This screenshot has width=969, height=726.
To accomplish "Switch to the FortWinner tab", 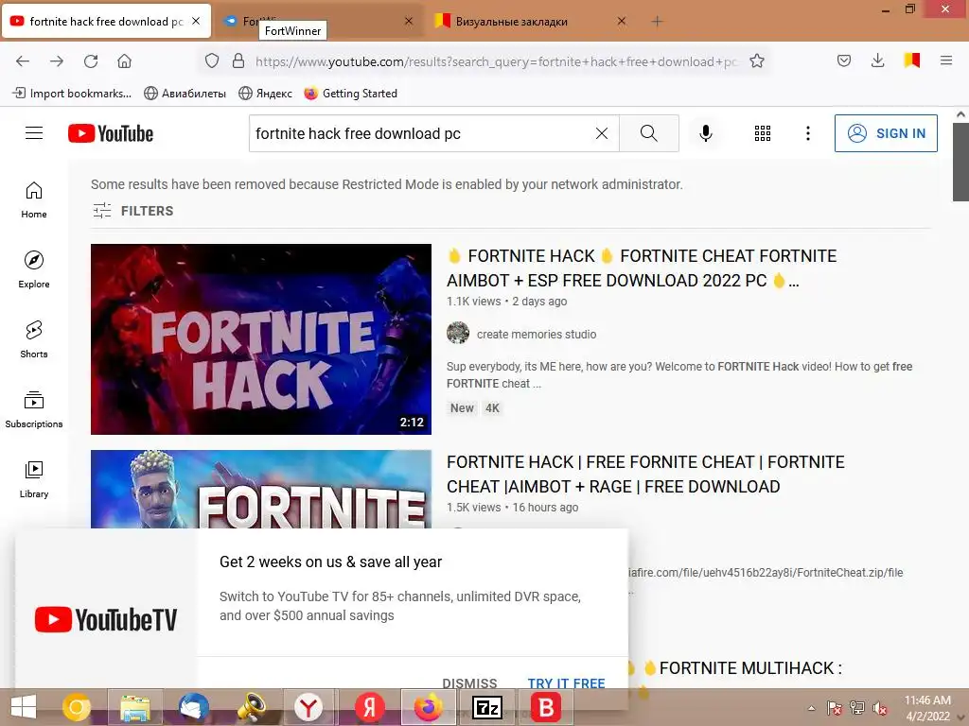I will point(241,21).
